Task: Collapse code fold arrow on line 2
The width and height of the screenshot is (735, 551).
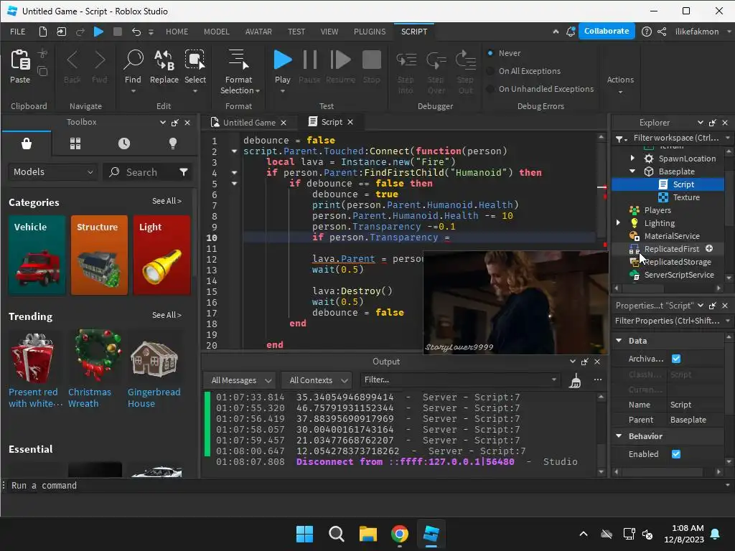Action: tap(234, 151)
